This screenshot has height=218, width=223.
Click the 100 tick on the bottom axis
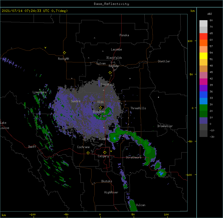point(166,214)
